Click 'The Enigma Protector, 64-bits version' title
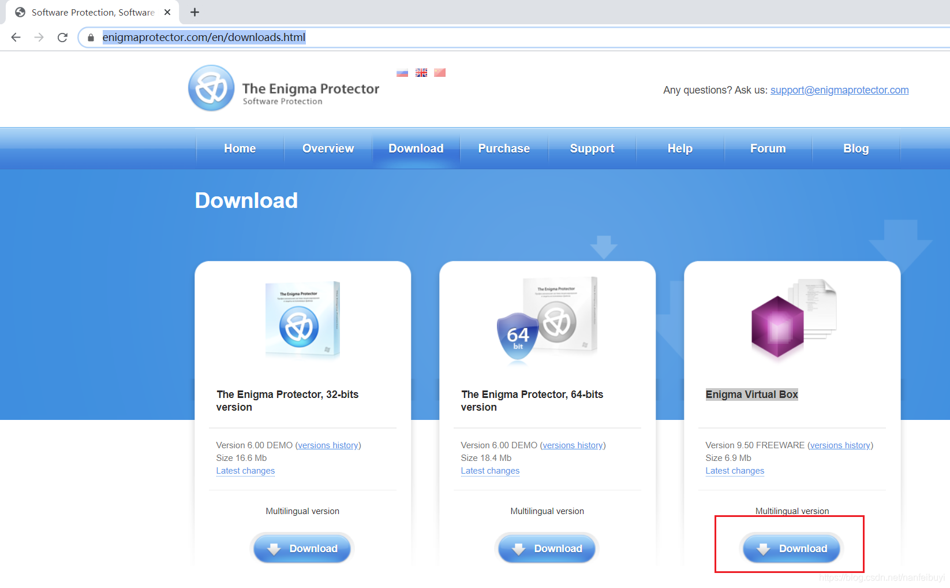The height and width of the screenshot is (588, 950). tap(532, 401)
